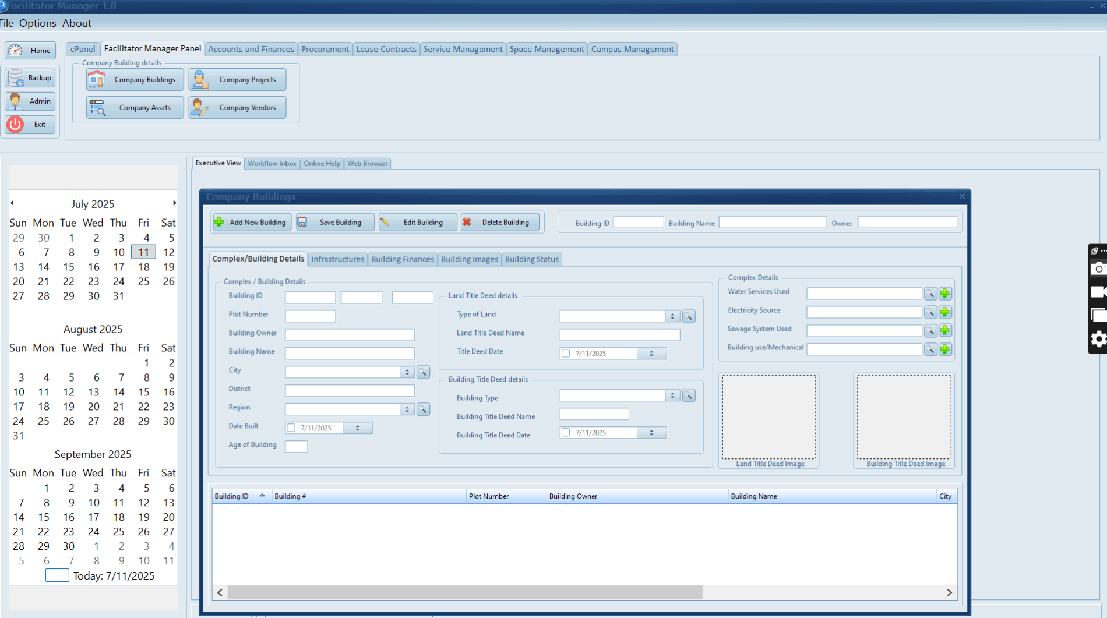Open the Type of Land dropdown
The width and height of the screenshot is (1107, 618).
[x=672, y=316]
